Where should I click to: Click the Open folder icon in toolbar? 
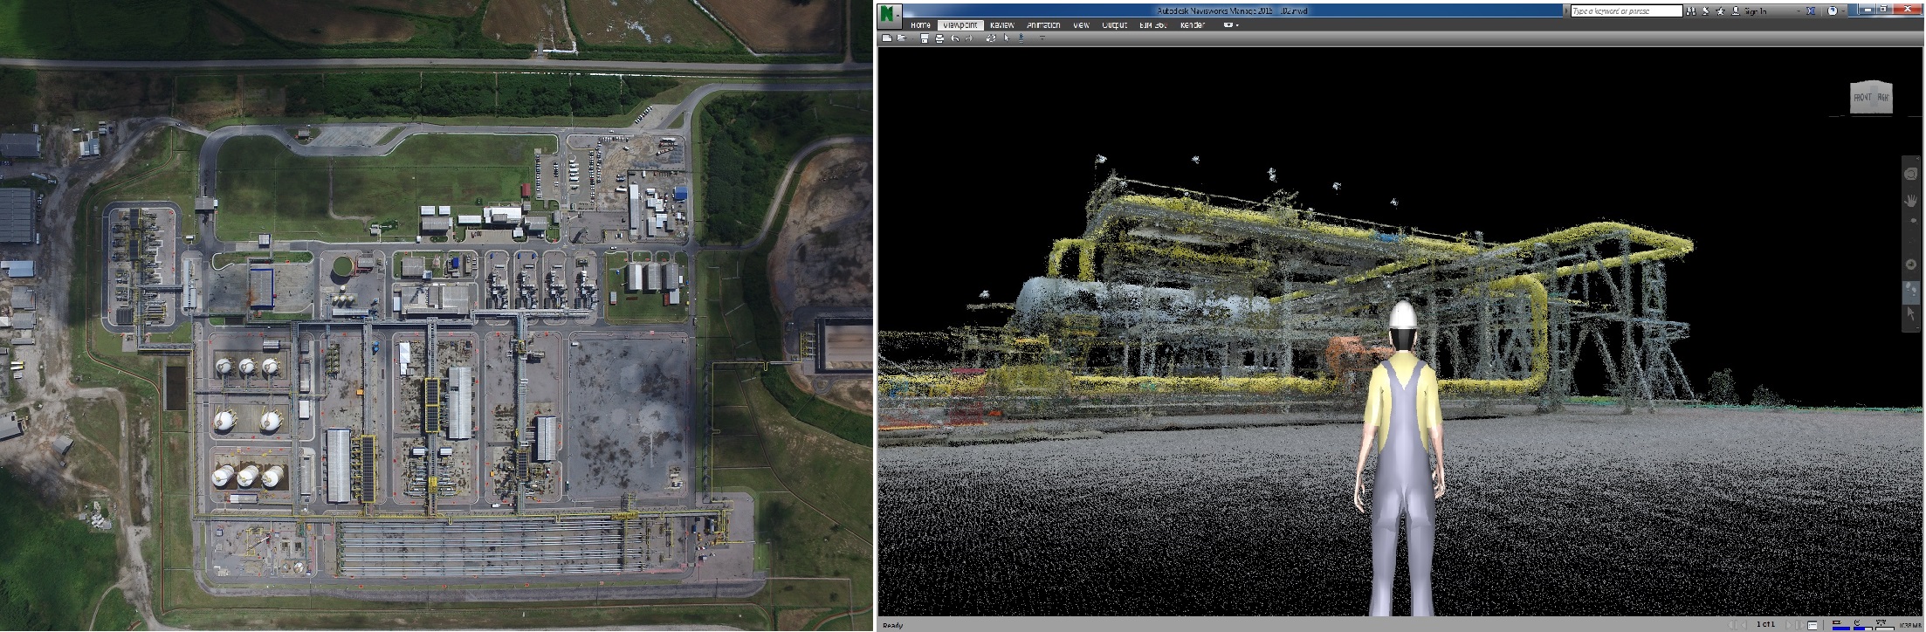tap(900, 38)
